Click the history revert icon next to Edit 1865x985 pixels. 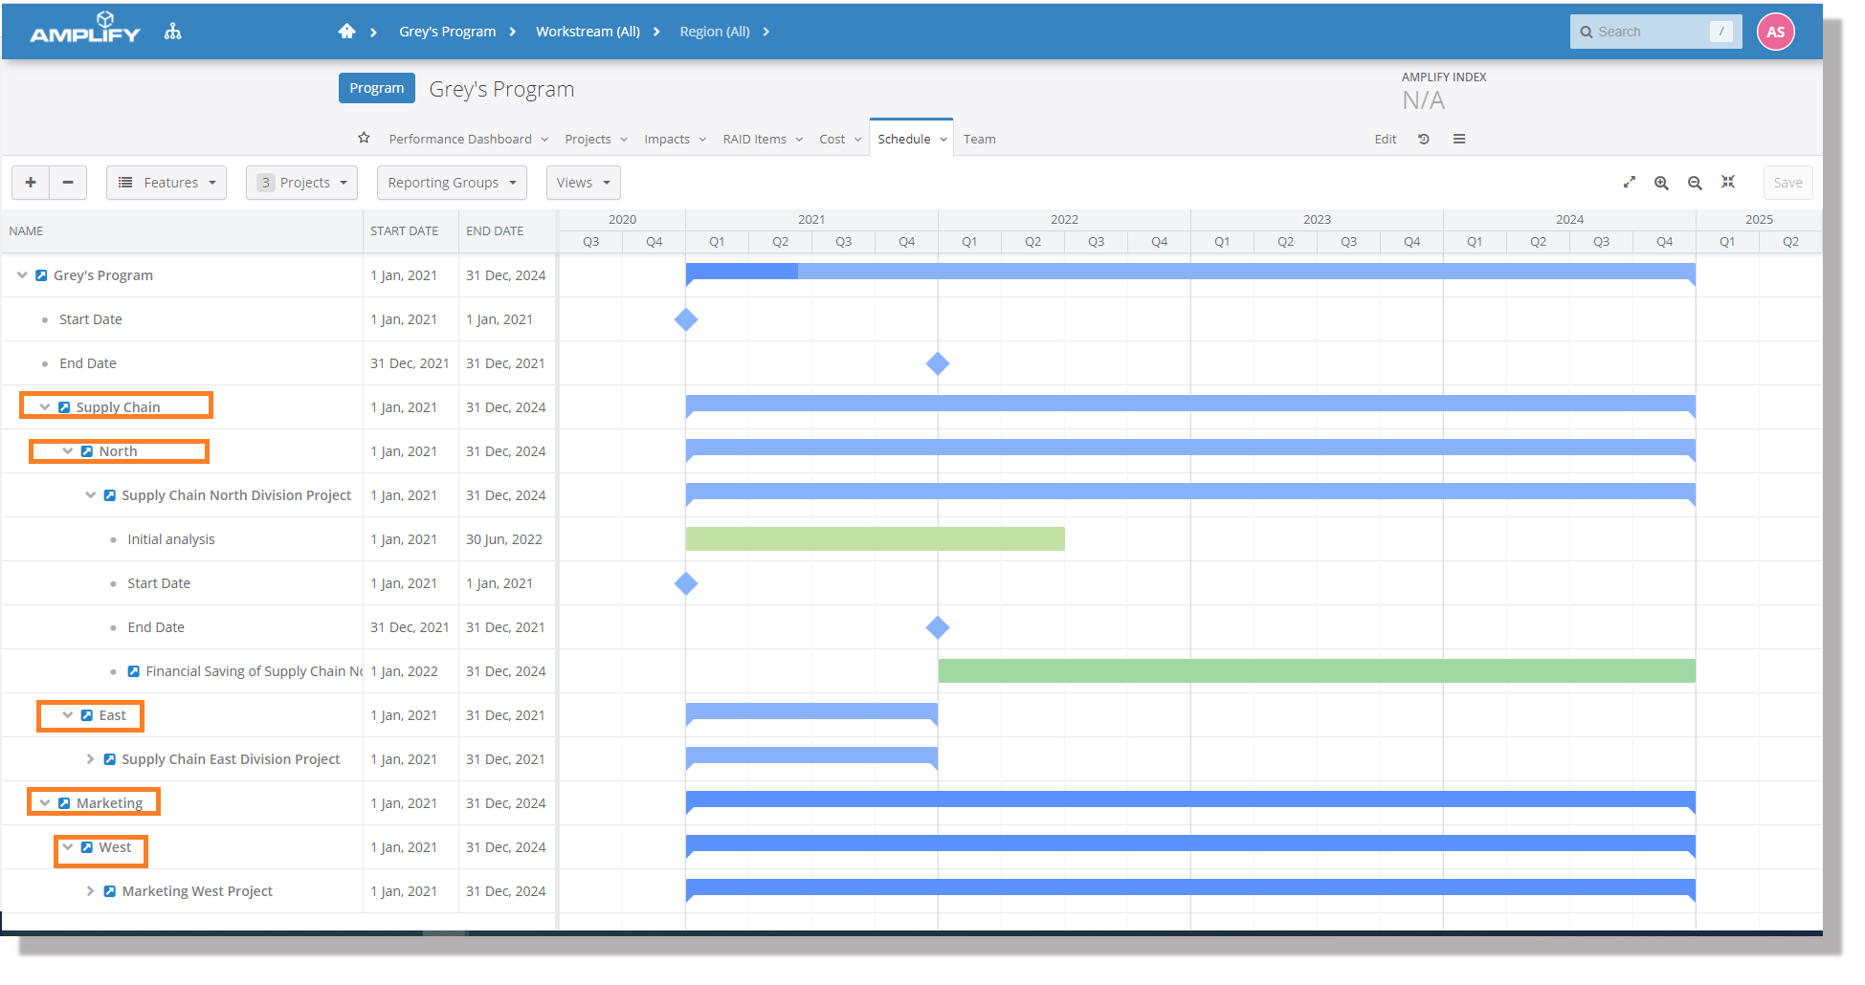point(1424,139)
